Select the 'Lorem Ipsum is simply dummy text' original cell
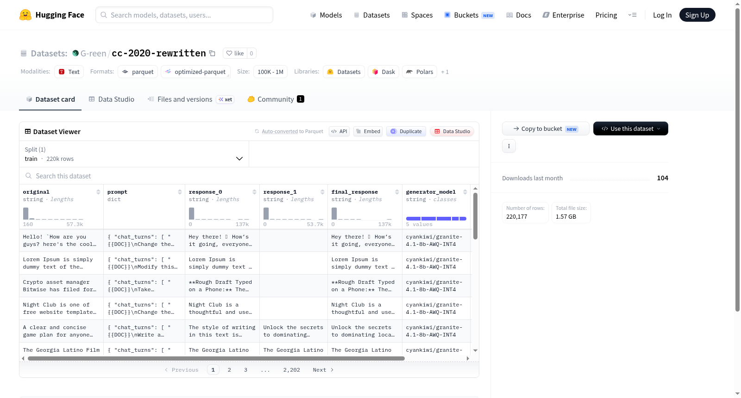This screenshot has height=398, width=741. [x=61, y=263]
